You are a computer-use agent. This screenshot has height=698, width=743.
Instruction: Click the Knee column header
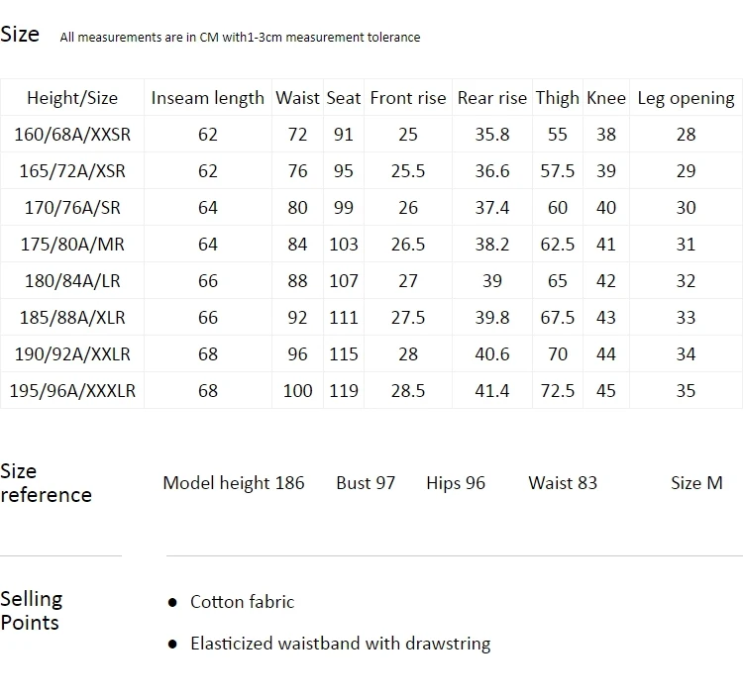[606, 98]
